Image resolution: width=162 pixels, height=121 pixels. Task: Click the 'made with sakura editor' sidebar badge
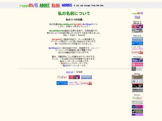pos(137,48)
